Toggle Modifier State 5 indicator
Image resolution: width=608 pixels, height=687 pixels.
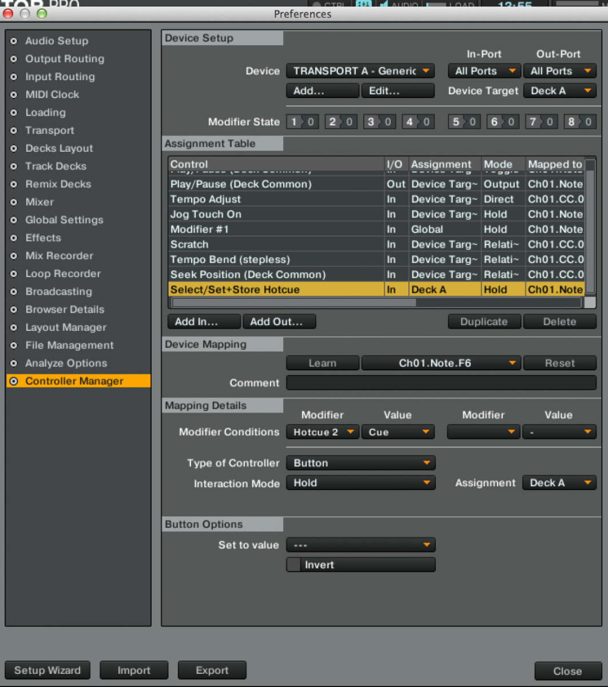463,122
